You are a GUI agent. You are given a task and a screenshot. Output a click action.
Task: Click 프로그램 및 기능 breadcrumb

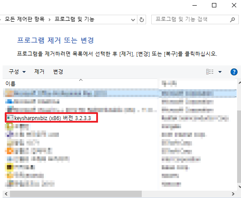75,19
